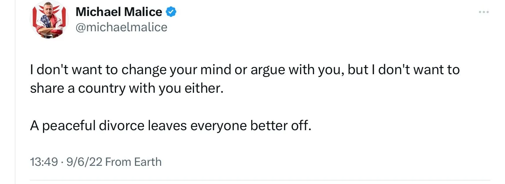This screenshot has width=505, height=184.
Task: Click the blue verified checkmark badge
Action: pos(171,12)
